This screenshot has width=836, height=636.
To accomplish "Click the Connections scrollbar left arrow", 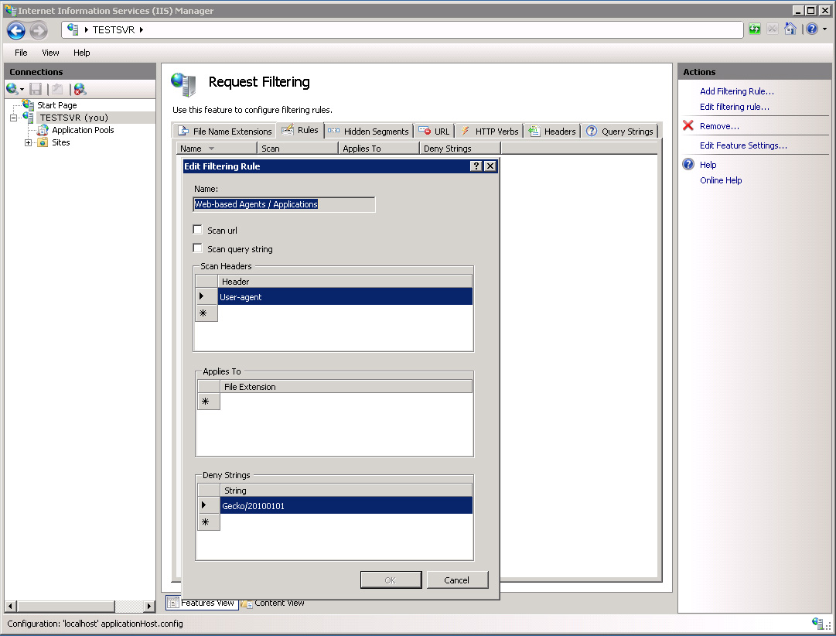I will [x=11, y=606].
